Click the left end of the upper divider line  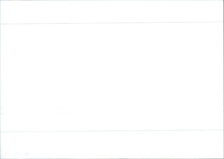pos(1,24)
